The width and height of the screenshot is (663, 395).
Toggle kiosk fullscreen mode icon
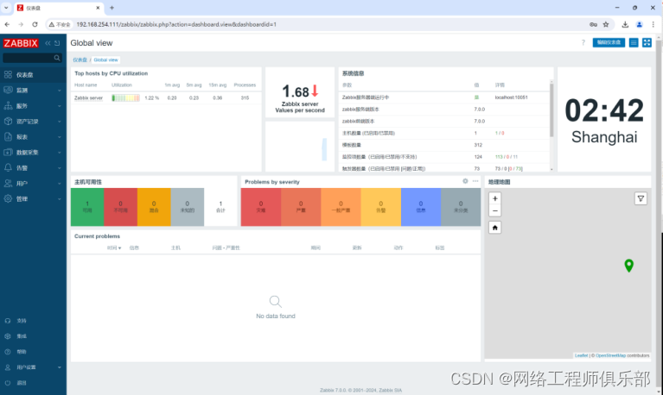(x=647, y=42)
